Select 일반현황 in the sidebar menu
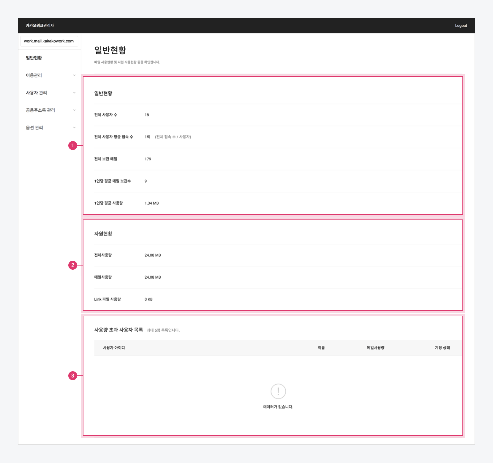 pyautogui.click(x=34, y=58)
